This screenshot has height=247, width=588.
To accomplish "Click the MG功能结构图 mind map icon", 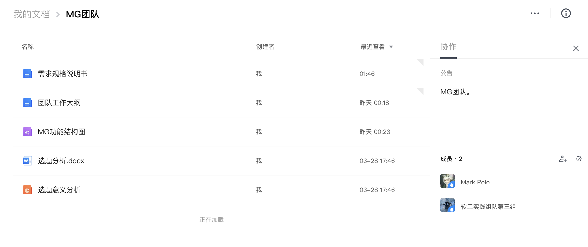I will 28,132.
